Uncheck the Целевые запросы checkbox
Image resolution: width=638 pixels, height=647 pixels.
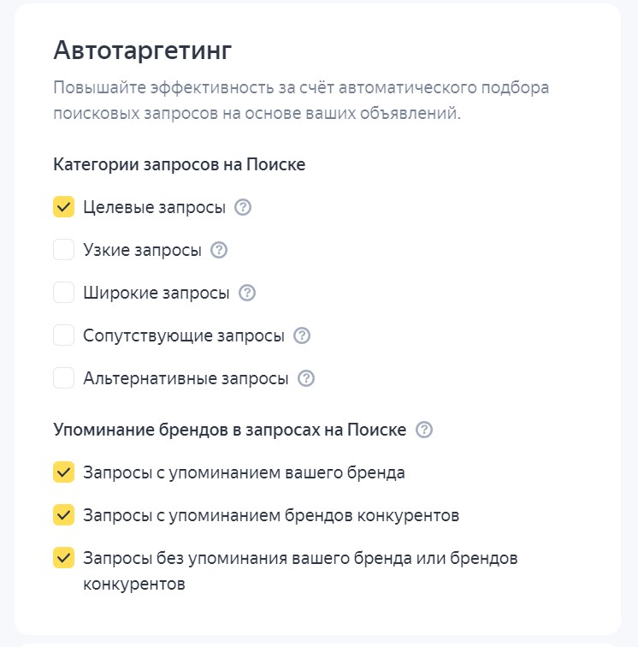point(63,207)
